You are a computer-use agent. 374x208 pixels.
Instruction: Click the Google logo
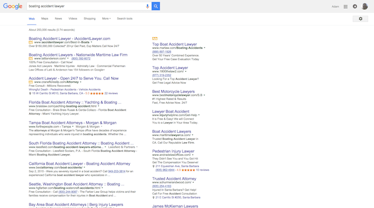[13, 6]
